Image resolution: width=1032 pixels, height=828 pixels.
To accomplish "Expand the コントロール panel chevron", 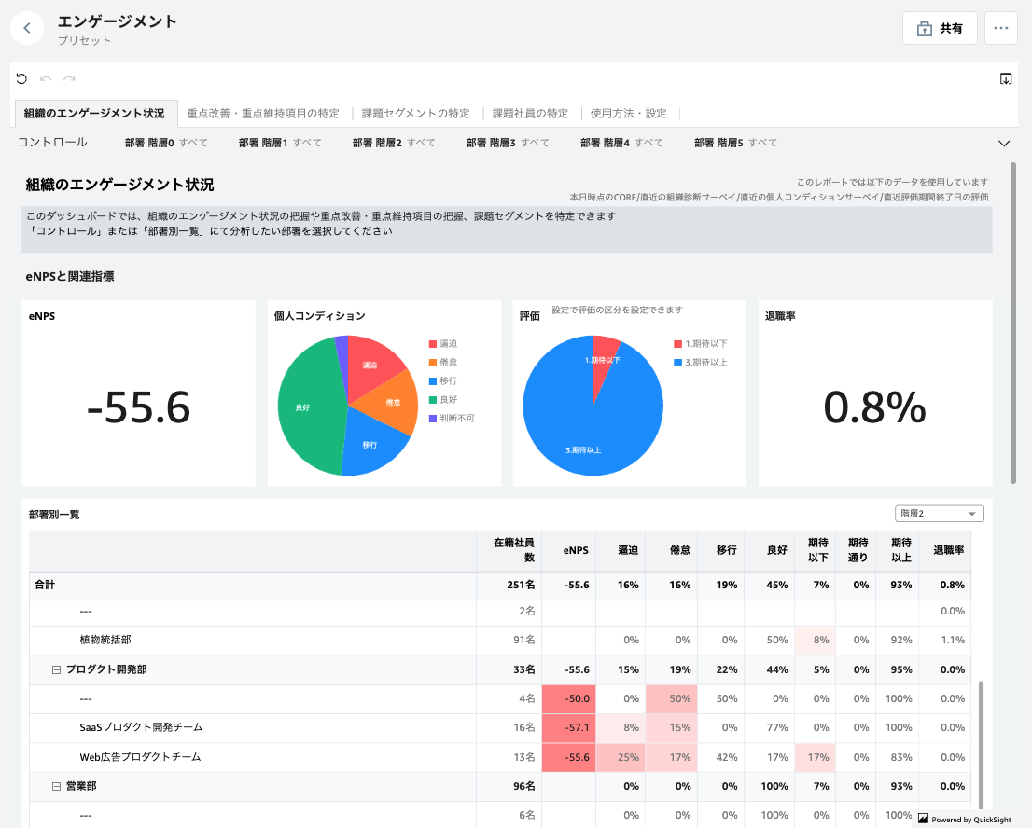I will 1004,144.
